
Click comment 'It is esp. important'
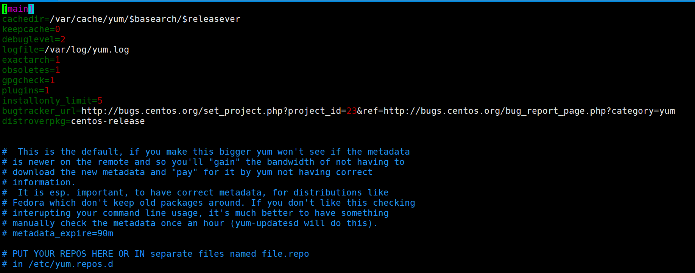[x=195, y=192]
